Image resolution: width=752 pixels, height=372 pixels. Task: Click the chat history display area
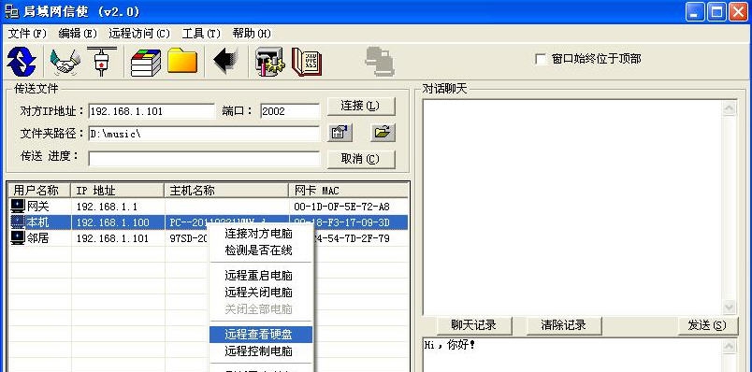(x=572, y=207)
